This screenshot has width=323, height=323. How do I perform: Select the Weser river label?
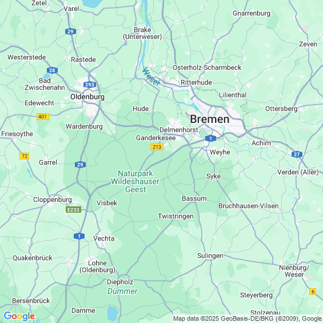pyautogui.click(x=151, y=77)
